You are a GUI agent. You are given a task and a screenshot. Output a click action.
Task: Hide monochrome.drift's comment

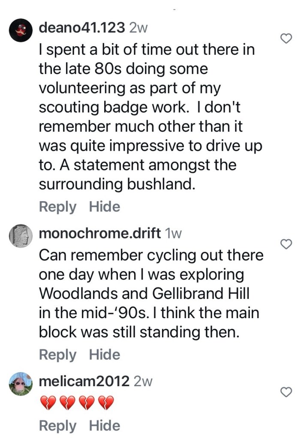(x=105, y=355)
